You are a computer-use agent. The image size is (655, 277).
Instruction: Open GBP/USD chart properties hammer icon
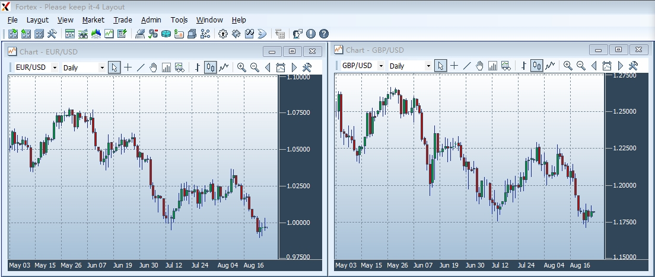click(633, 66)
